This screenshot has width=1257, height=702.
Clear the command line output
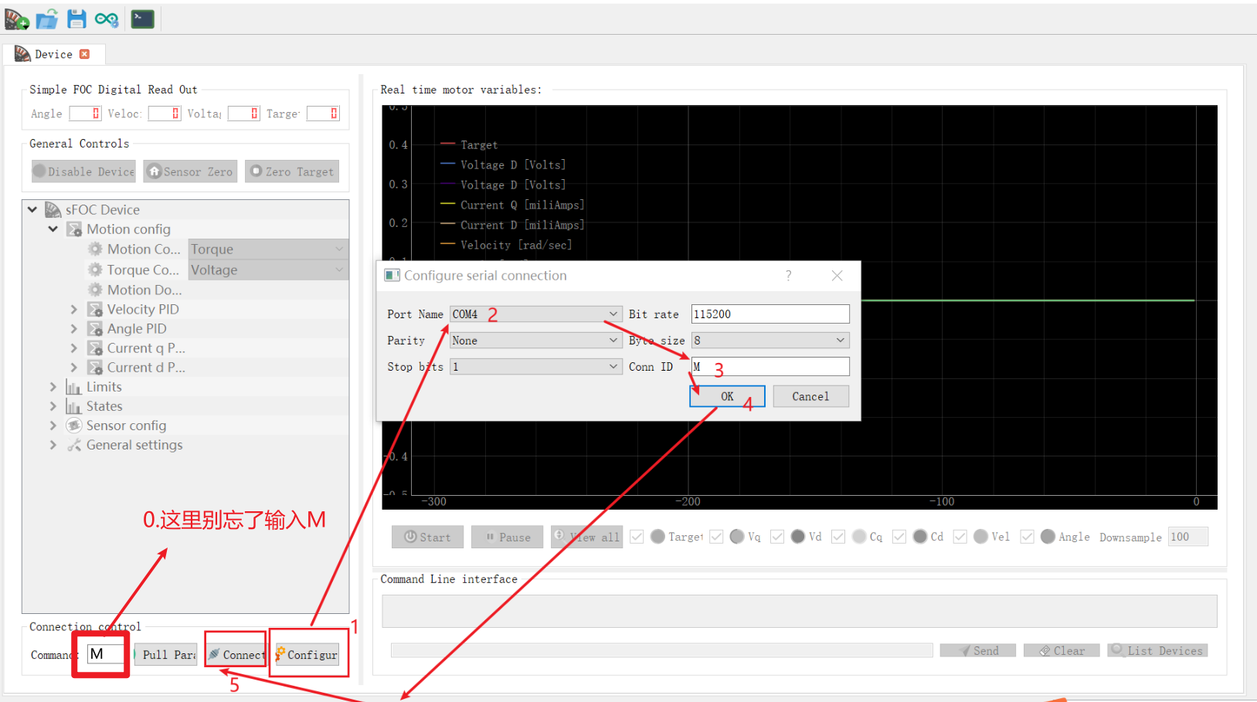point(1061,649)
